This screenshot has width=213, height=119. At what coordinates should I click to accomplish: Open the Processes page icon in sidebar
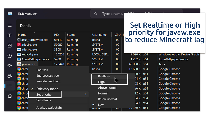point(10,35)
